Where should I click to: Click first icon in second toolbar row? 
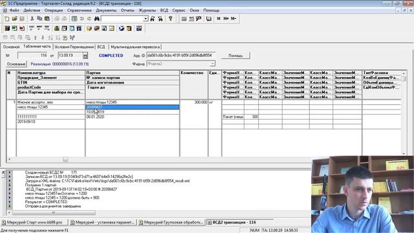tap(7, 28)
